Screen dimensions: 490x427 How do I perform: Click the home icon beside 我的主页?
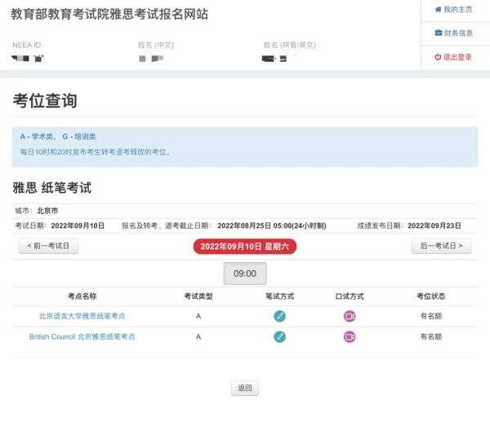click(438, 9)
